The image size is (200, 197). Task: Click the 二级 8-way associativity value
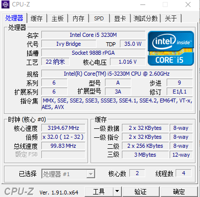[x=181, y=146]
